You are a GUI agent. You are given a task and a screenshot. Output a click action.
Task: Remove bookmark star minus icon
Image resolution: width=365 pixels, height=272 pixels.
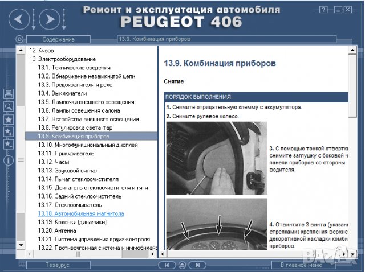(x=9, y=144)
